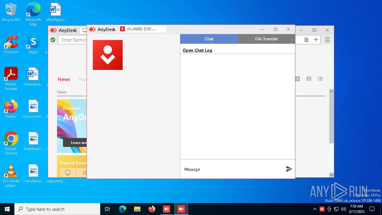This screenshot has height=215, width=382.
Task: Switch to small tiles view icon
Action: (x=309, y=79)
